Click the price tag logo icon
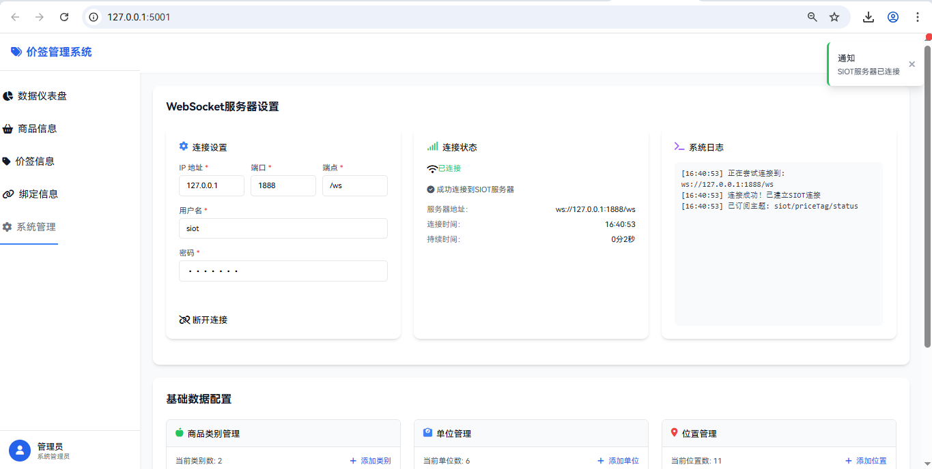This screenshot has height=469, width=932. click(16, 52)
